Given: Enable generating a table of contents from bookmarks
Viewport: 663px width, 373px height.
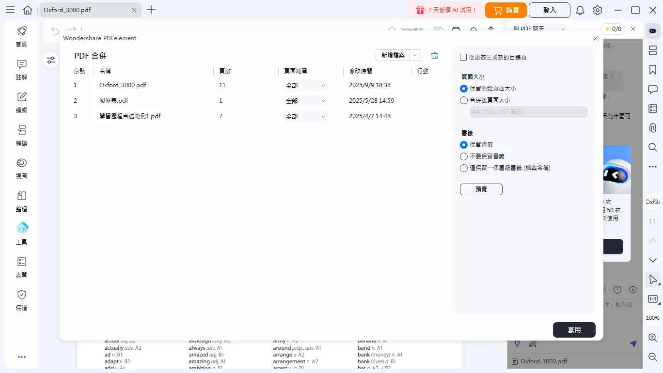Looking at the screenshot, I should [463, 57].
